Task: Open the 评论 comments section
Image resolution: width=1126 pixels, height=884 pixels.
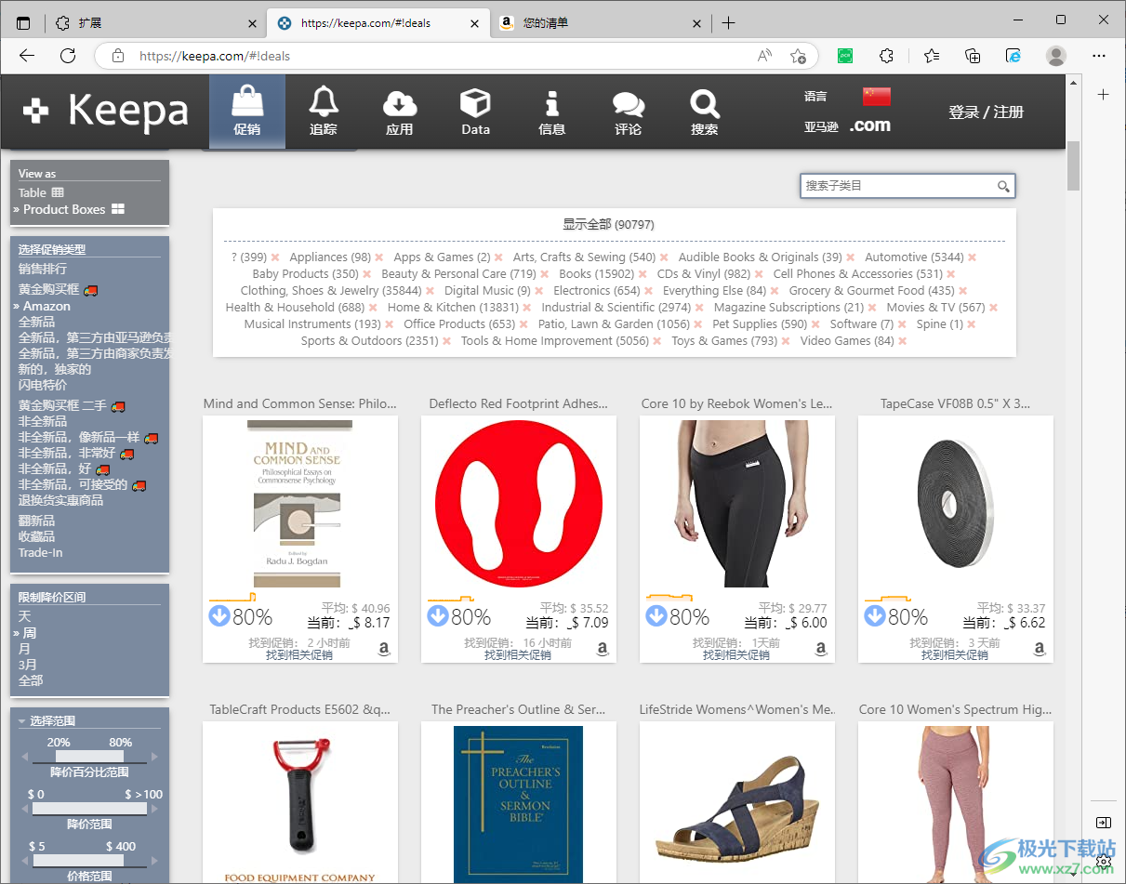Action: [628, 112]
